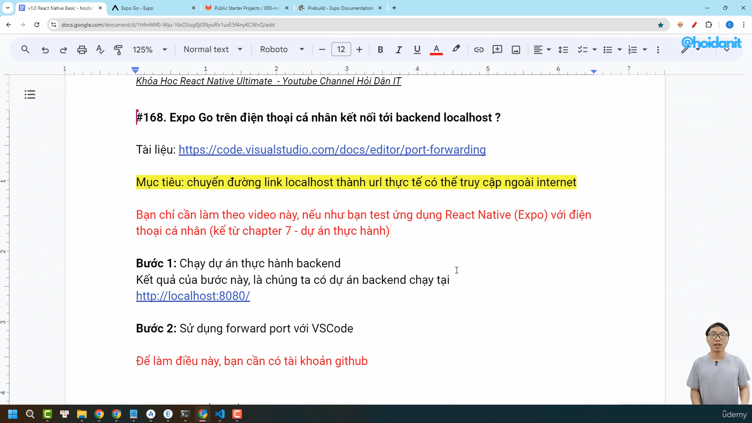Click the Bước 2 forward port line

coord(245,329)
